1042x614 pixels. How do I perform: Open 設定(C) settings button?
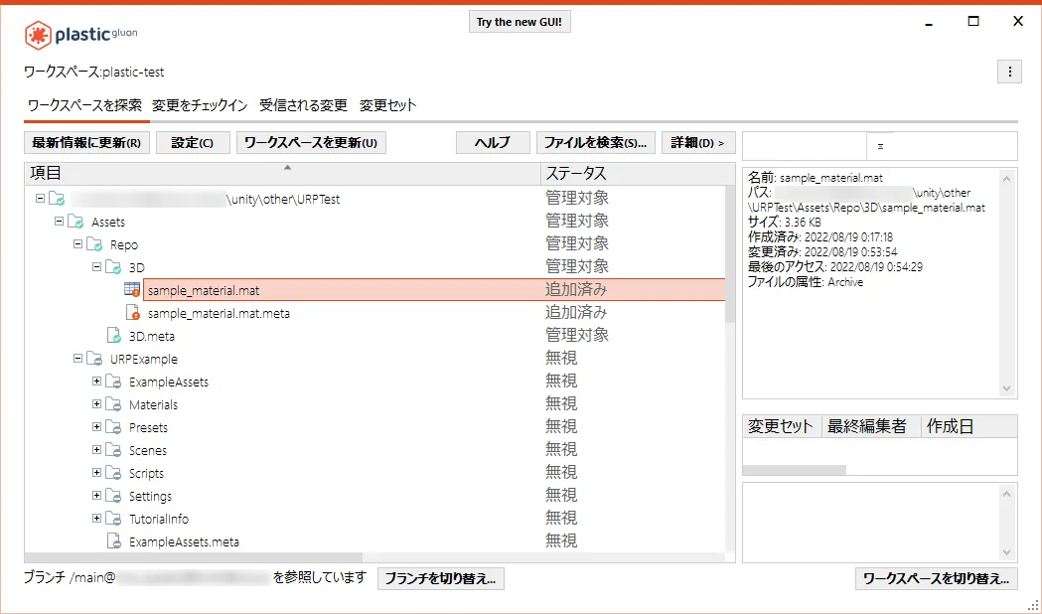pos(193,143)
